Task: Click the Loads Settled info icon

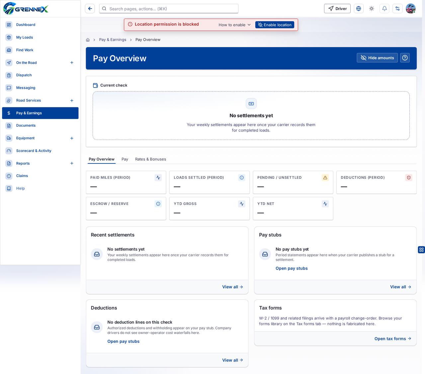Action: tap(242, 178)
